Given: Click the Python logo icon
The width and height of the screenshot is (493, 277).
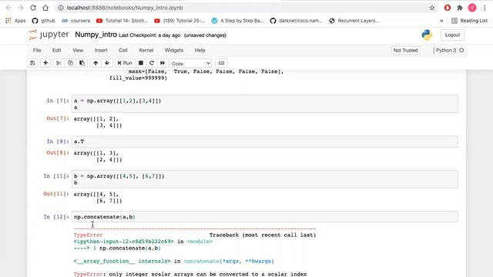Looking at the screenshot, I should (x=427, y=35).
